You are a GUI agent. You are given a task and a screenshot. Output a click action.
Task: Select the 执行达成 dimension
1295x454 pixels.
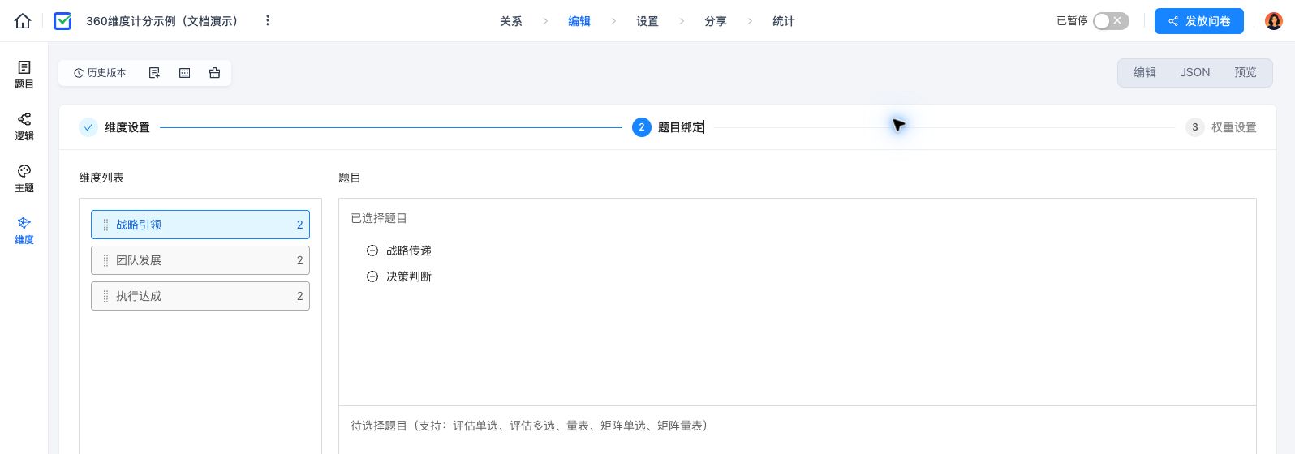point(200,296)
